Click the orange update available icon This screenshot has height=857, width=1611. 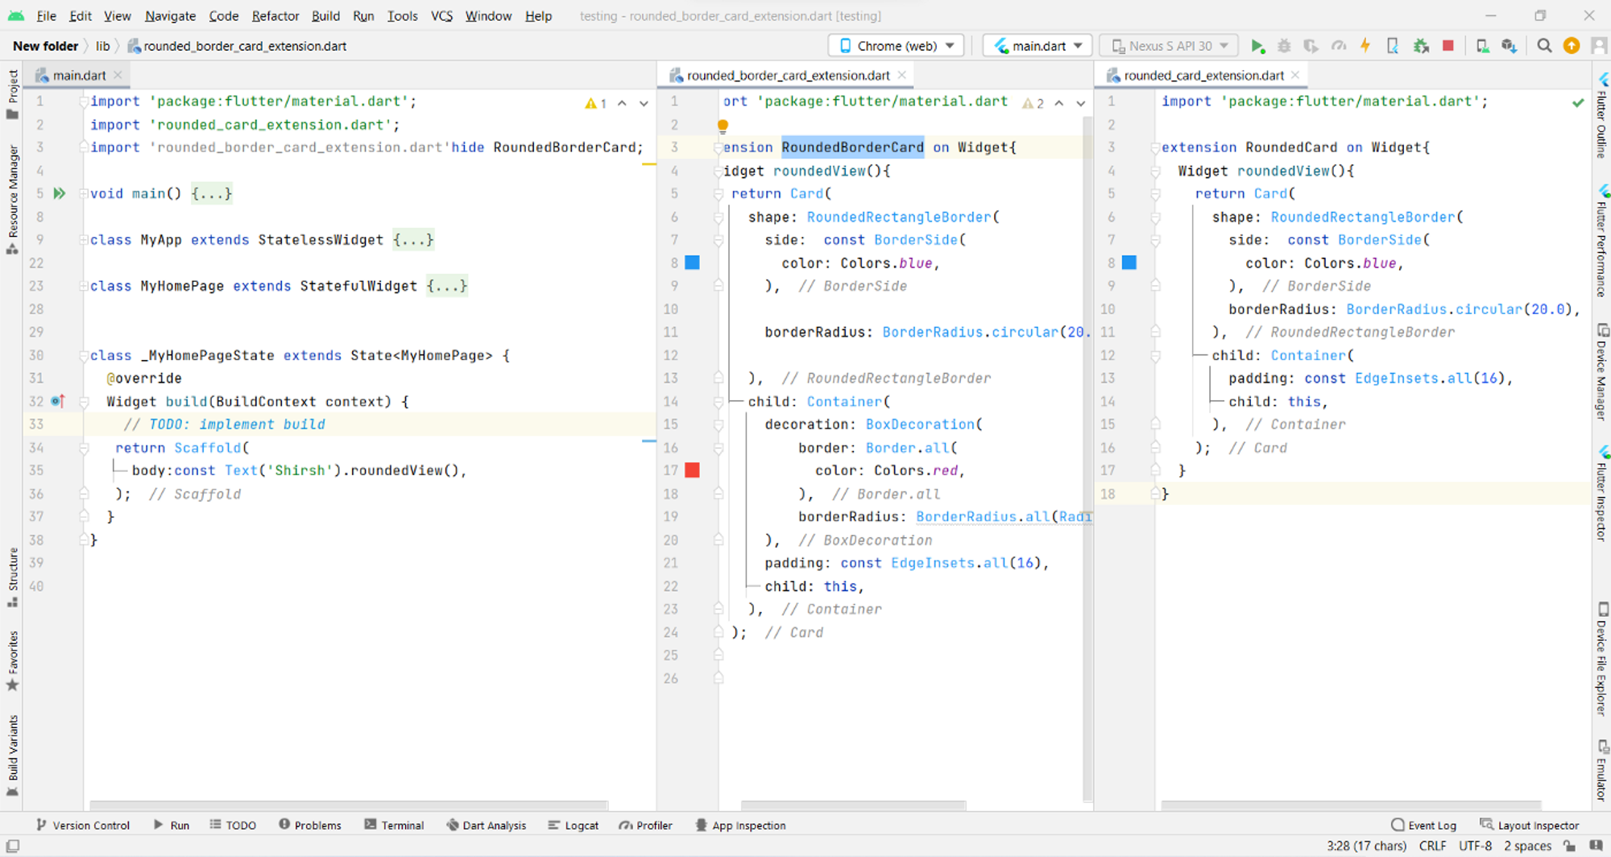(x=1572, y=46)
